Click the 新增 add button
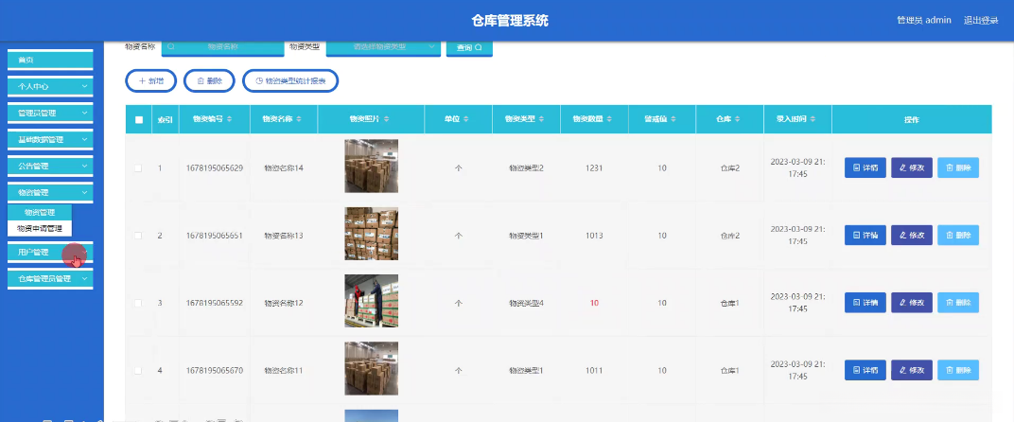 pyautogui.click(x=150, y=81)
